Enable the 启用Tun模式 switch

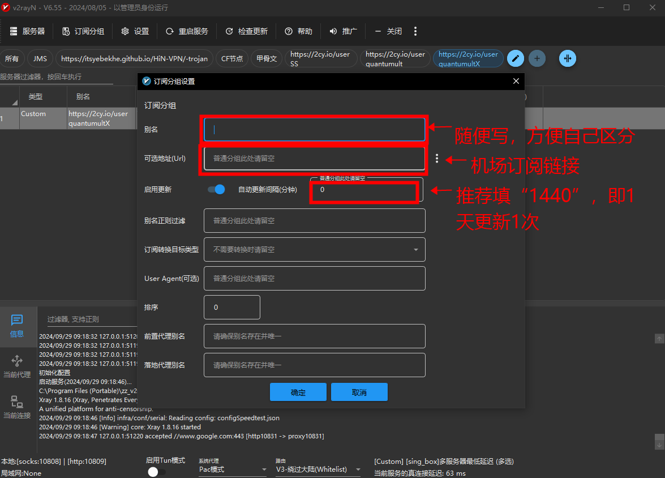[x=156, y=472]
